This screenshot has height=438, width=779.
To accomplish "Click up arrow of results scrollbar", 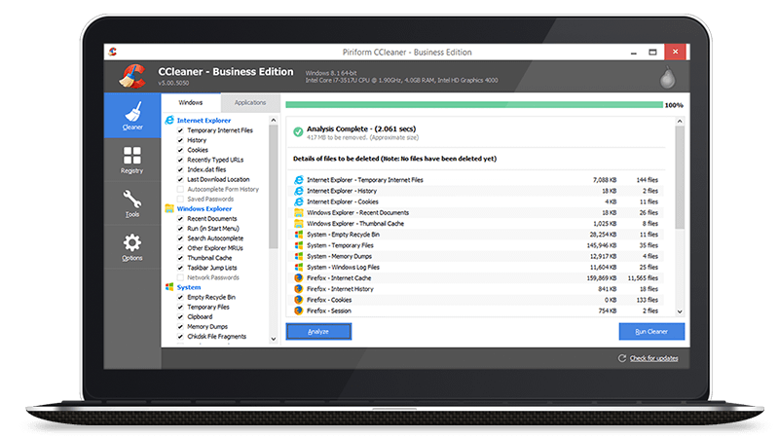I will (x=680, y=121).
